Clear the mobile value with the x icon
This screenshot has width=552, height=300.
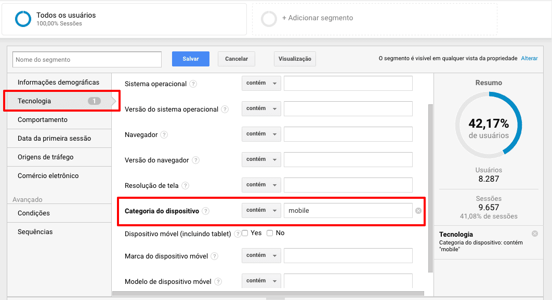tap(417, 210)
